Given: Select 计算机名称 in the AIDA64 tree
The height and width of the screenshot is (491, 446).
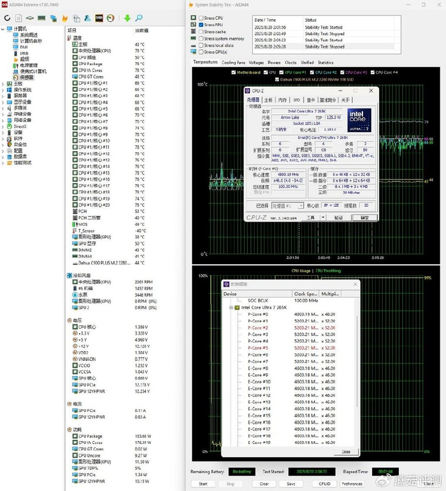Looking at the screenshot, I should point(31,41).
